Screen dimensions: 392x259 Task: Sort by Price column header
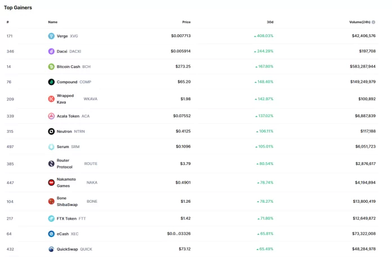click(x=186, y=22)
